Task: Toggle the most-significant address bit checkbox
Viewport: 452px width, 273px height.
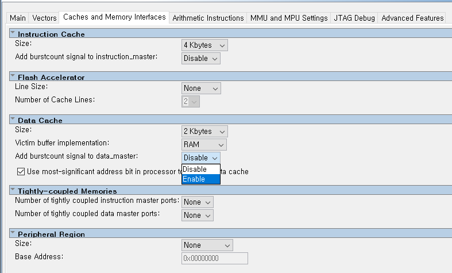Action: point(21,171)
